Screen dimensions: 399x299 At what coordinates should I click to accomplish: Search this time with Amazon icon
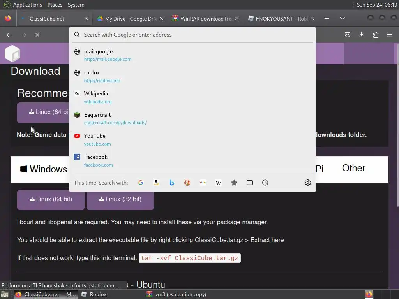pos(156,183)
